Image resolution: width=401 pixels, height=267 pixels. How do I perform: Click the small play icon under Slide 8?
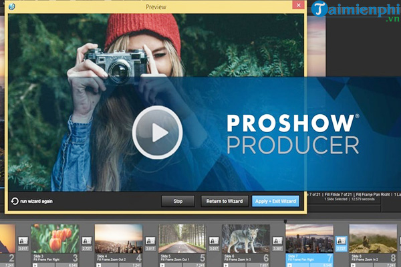(x=353, y=265)
